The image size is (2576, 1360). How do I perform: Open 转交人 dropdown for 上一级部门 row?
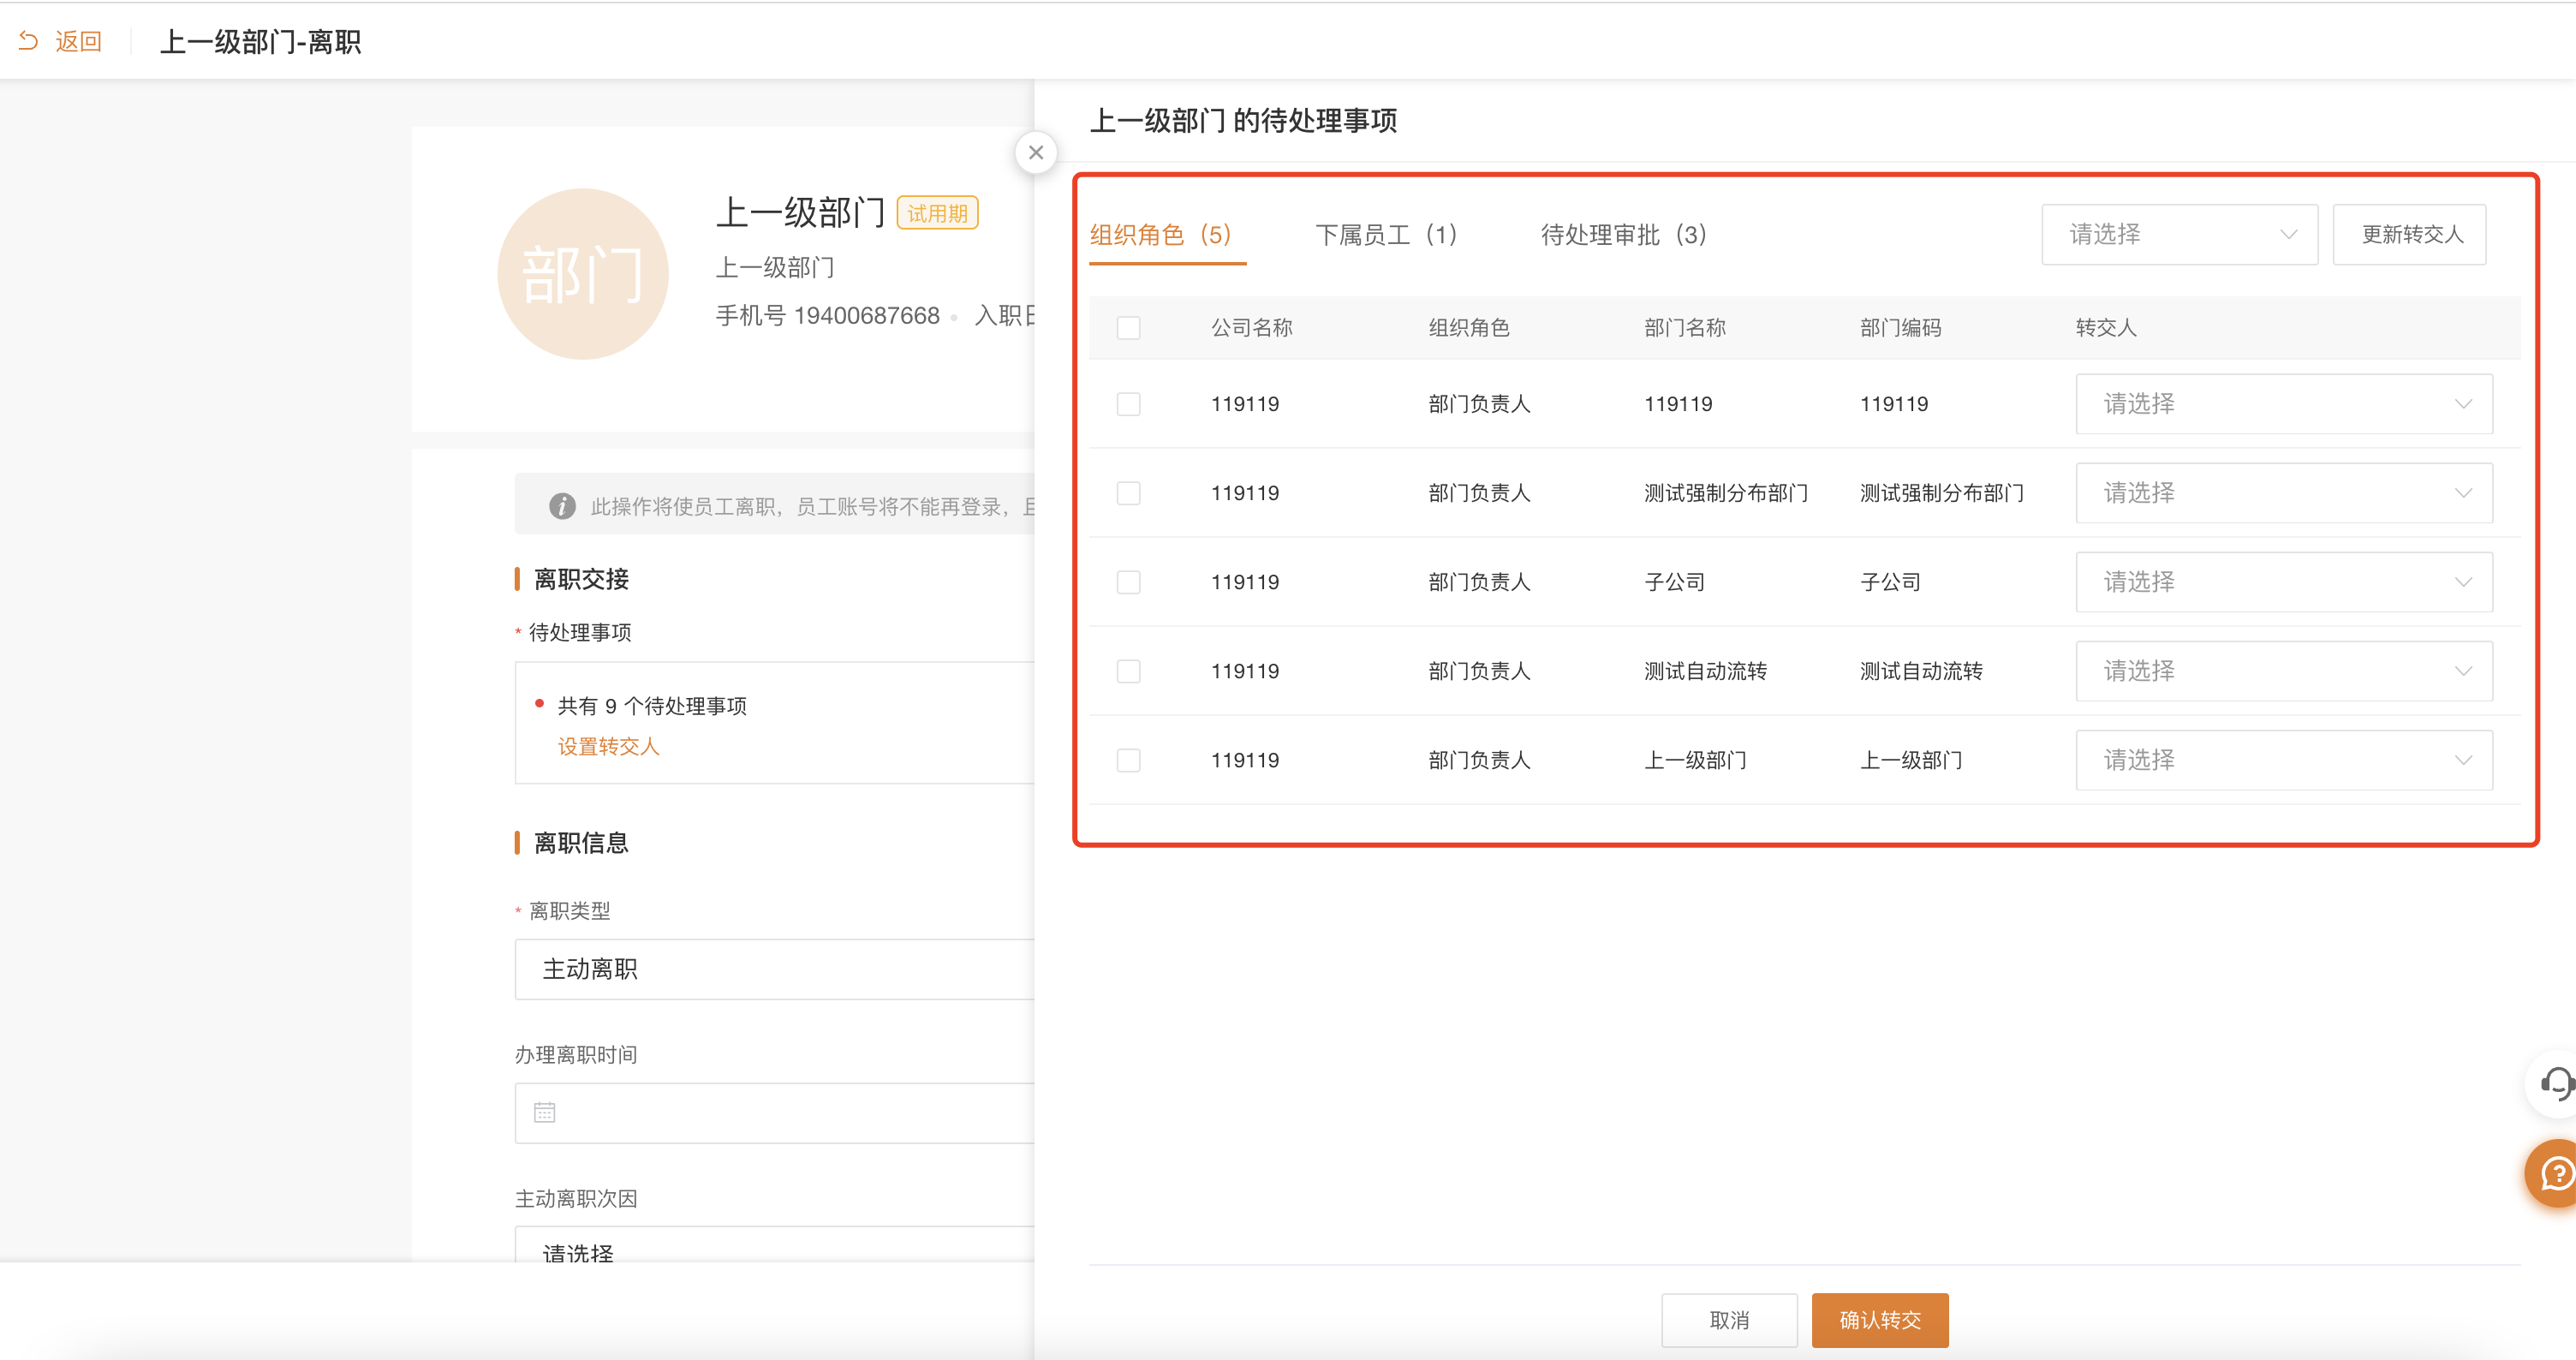(x=2284, y=760)
